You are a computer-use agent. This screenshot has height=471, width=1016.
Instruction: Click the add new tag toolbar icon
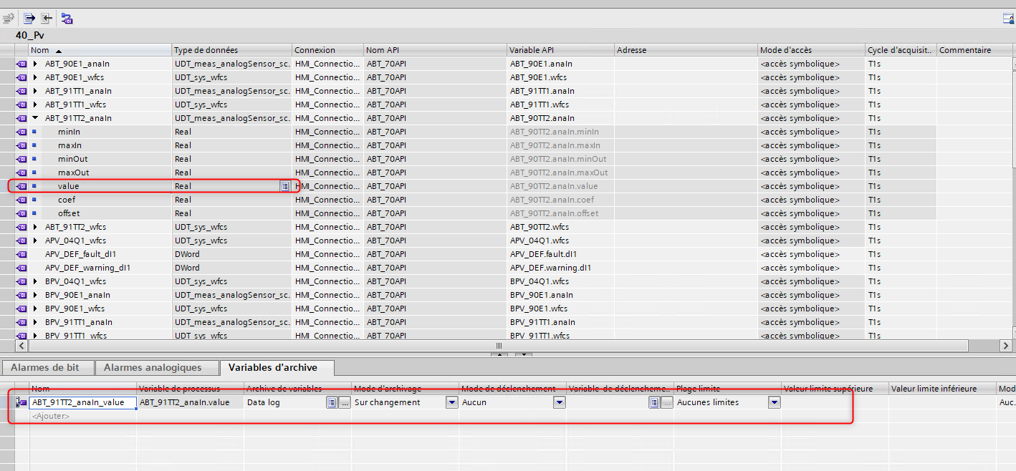click(x=9, y=18)
